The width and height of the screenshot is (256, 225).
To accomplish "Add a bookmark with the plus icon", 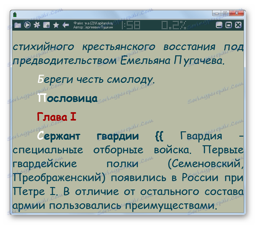I will [47, 25].
